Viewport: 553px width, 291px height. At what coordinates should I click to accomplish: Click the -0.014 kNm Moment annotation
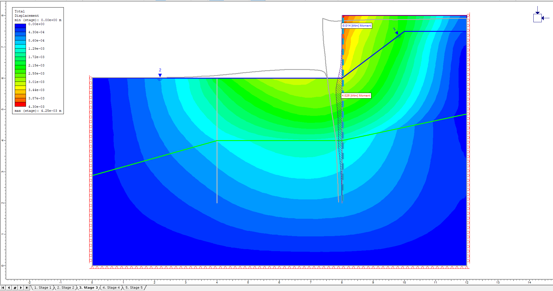[x=356, y=26]
